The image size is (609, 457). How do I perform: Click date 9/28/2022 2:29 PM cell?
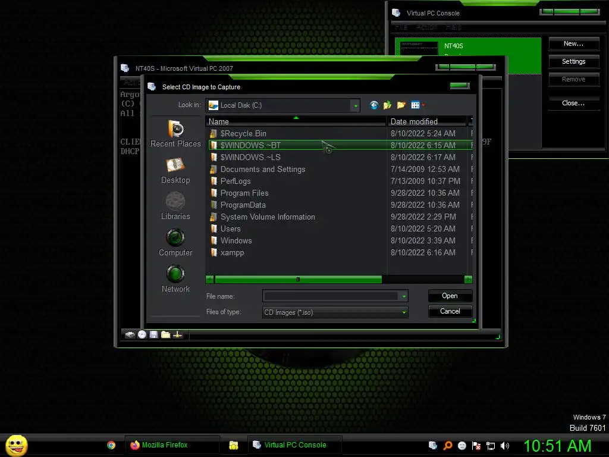click(x=423, y=217)
